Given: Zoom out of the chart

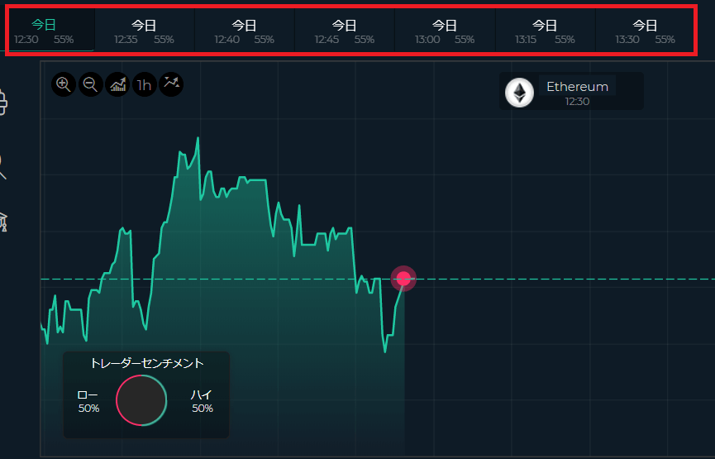Looking at the screenshot, I should (90, 84).
